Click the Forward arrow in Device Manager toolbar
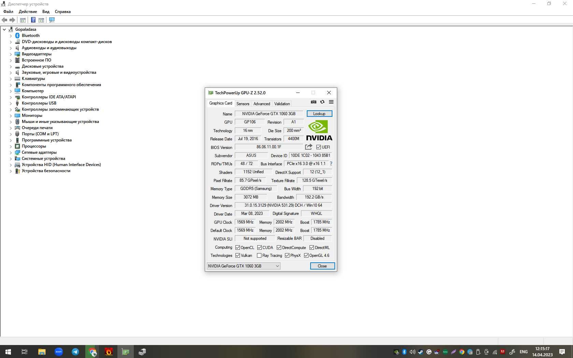This screenshot has width=573, height=358. pos(12,20)
